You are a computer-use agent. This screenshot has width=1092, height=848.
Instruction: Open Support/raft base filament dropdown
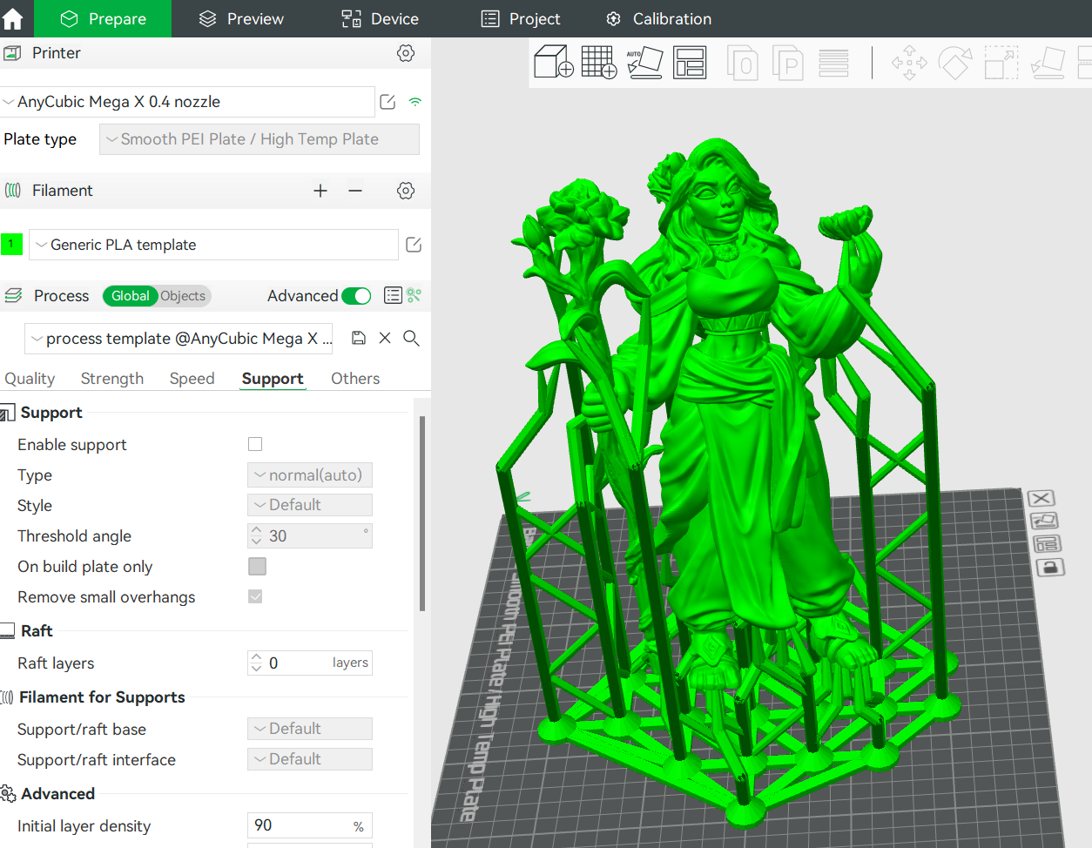coord(310,729)
